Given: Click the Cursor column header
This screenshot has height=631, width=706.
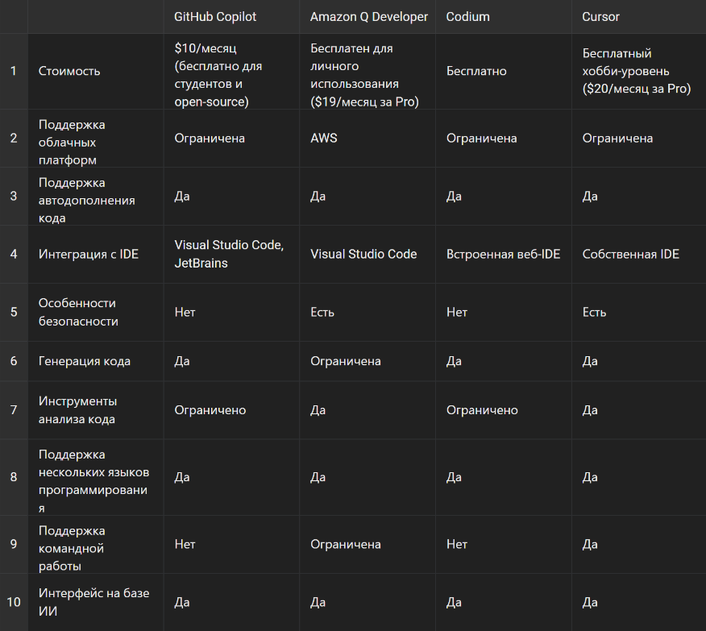Looking at the screenshot, I should tap(639, 17).
